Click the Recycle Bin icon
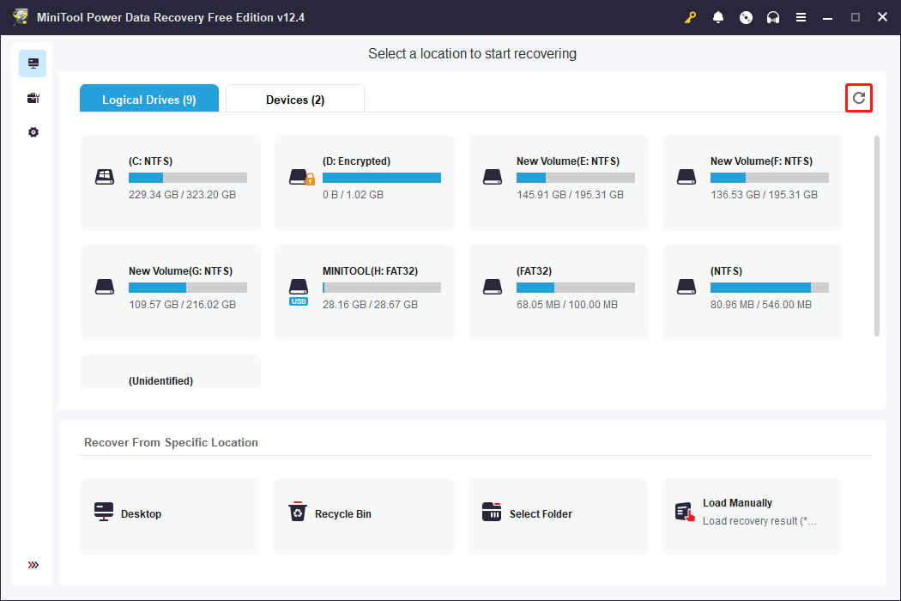 tap(298, 512)
